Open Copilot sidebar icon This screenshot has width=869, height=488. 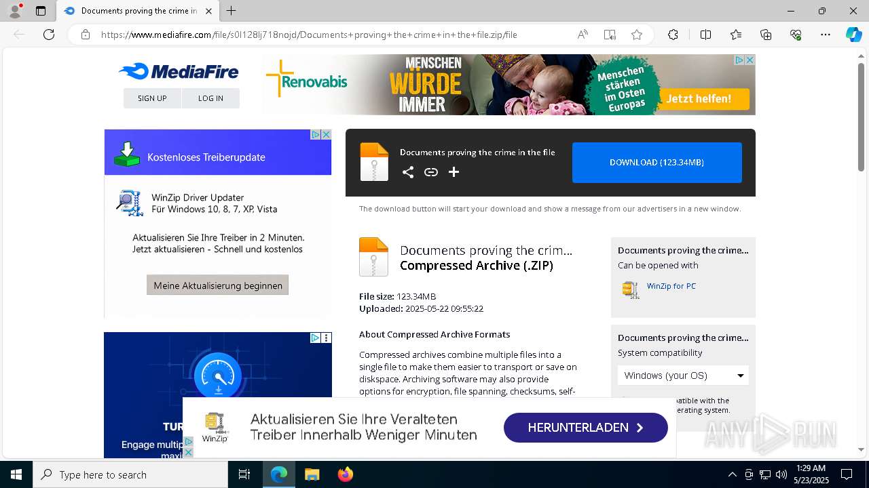[853, 35]
